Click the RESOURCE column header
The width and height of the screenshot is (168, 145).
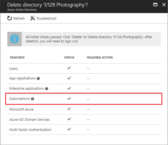click(x=18, y=57)
